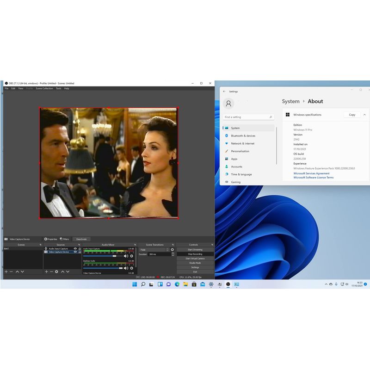Collapse Windows specifications chevron

[364, 115]
